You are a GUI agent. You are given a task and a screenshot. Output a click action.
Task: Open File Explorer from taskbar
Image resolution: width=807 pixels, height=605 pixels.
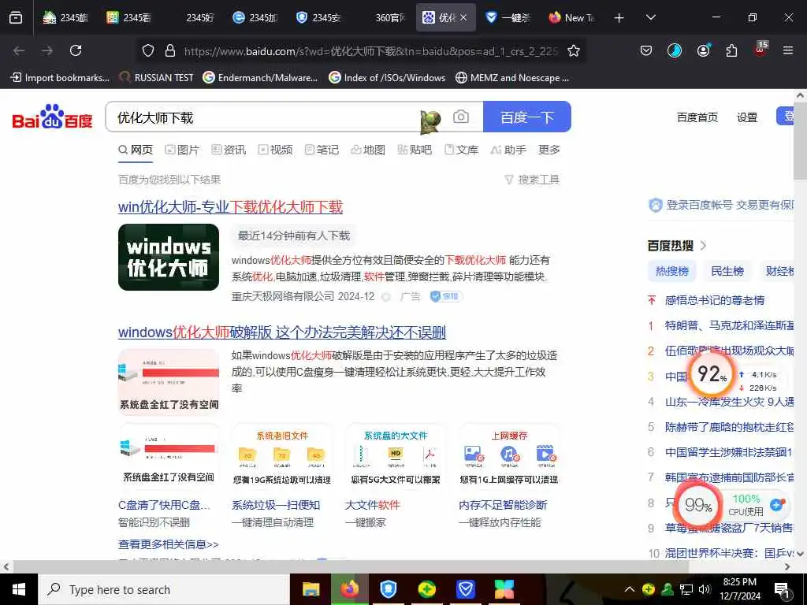click(x=311, y=589)
